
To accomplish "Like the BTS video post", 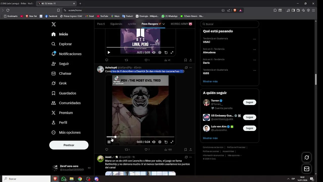I will tap(147, 60).
